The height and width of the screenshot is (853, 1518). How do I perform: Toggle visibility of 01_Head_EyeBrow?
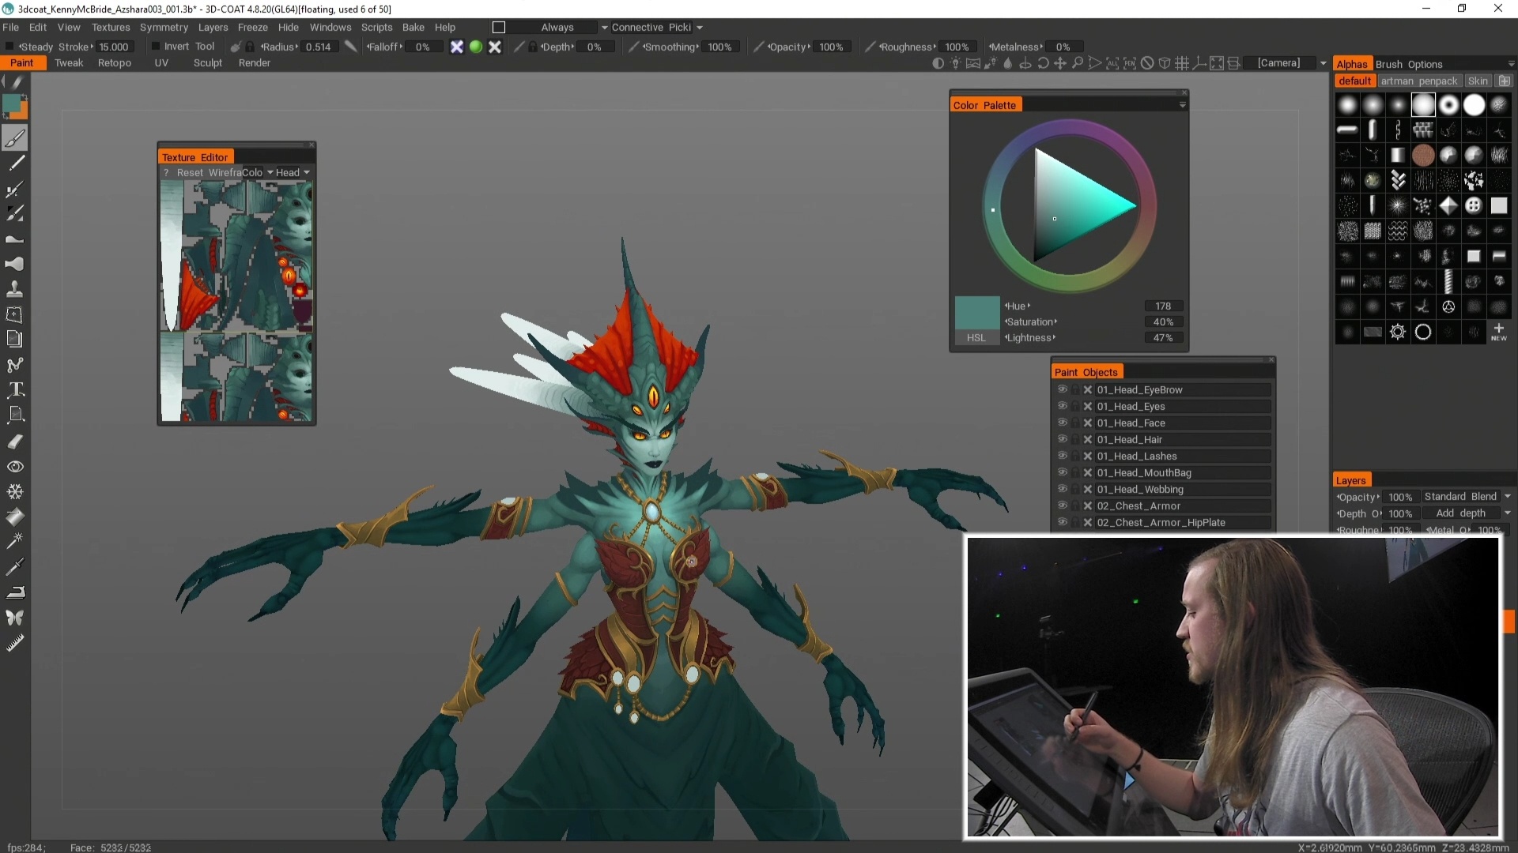1063,389
